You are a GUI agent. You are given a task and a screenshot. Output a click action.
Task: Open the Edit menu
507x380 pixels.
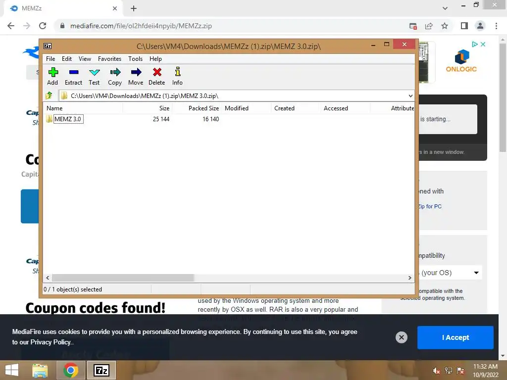click(67, 59)
